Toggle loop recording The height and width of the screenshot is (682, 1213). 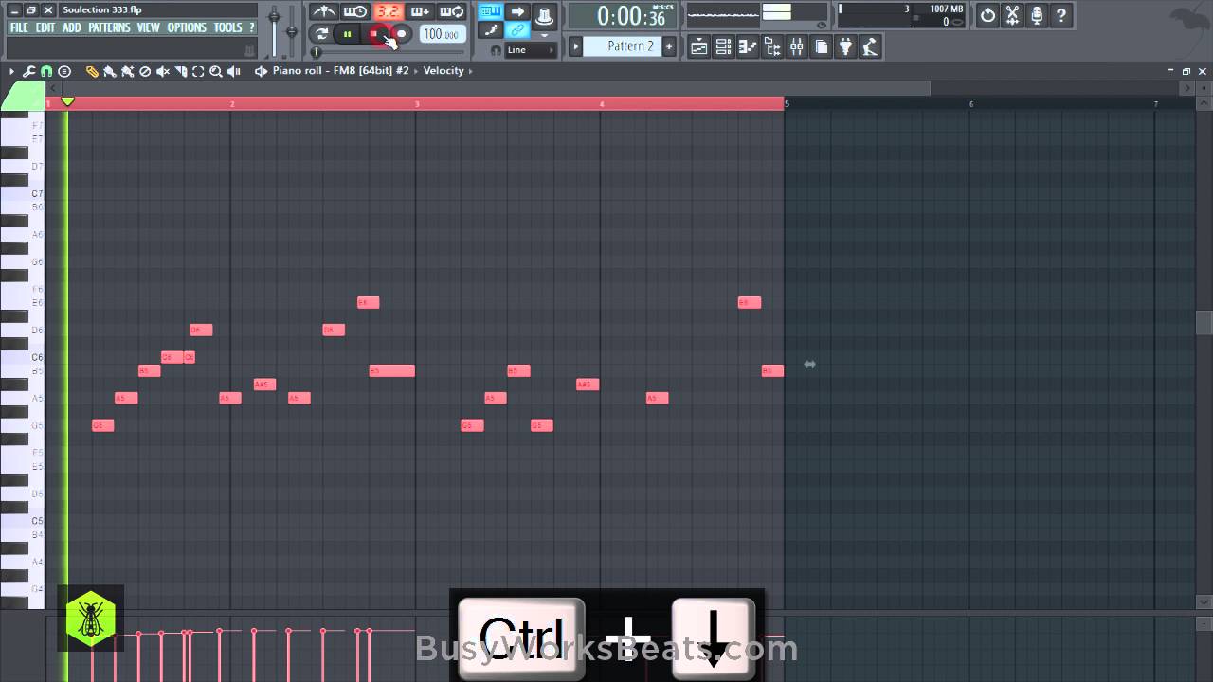tap(452, 11)
